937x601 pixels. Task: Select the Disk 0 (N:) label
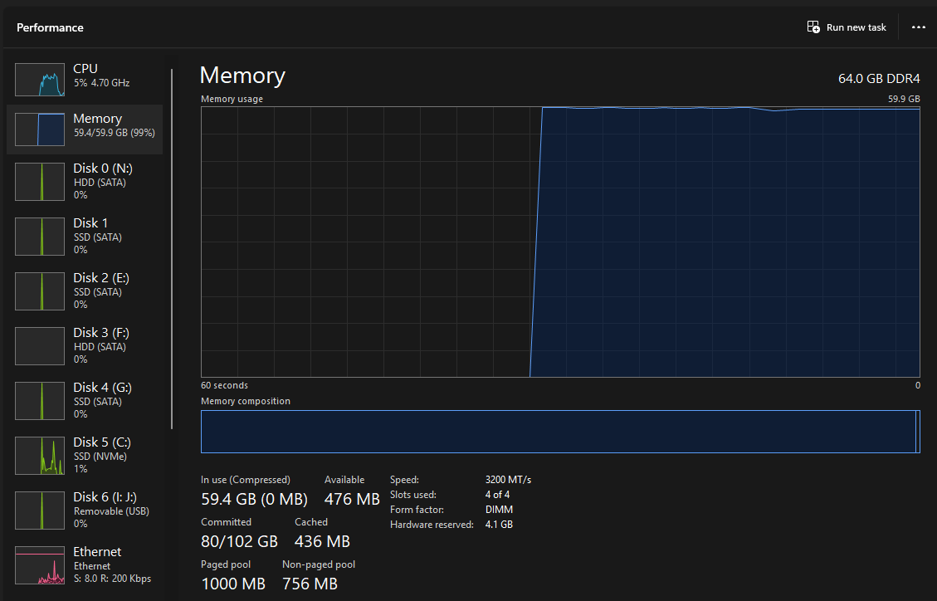(x=103, y=169)
